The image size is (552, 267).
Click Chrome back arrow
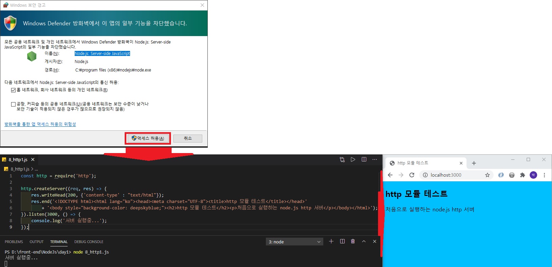coord(390,175)
